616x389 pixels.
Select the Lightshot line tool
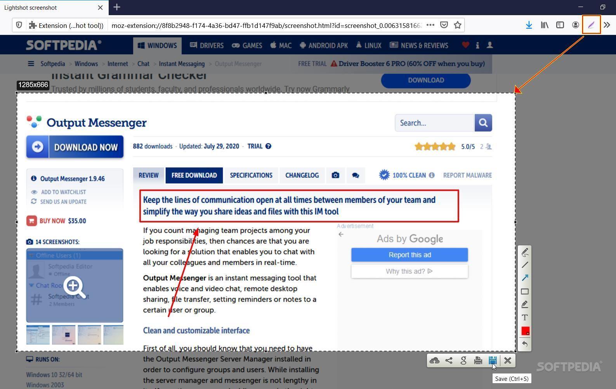pos(525,265)
